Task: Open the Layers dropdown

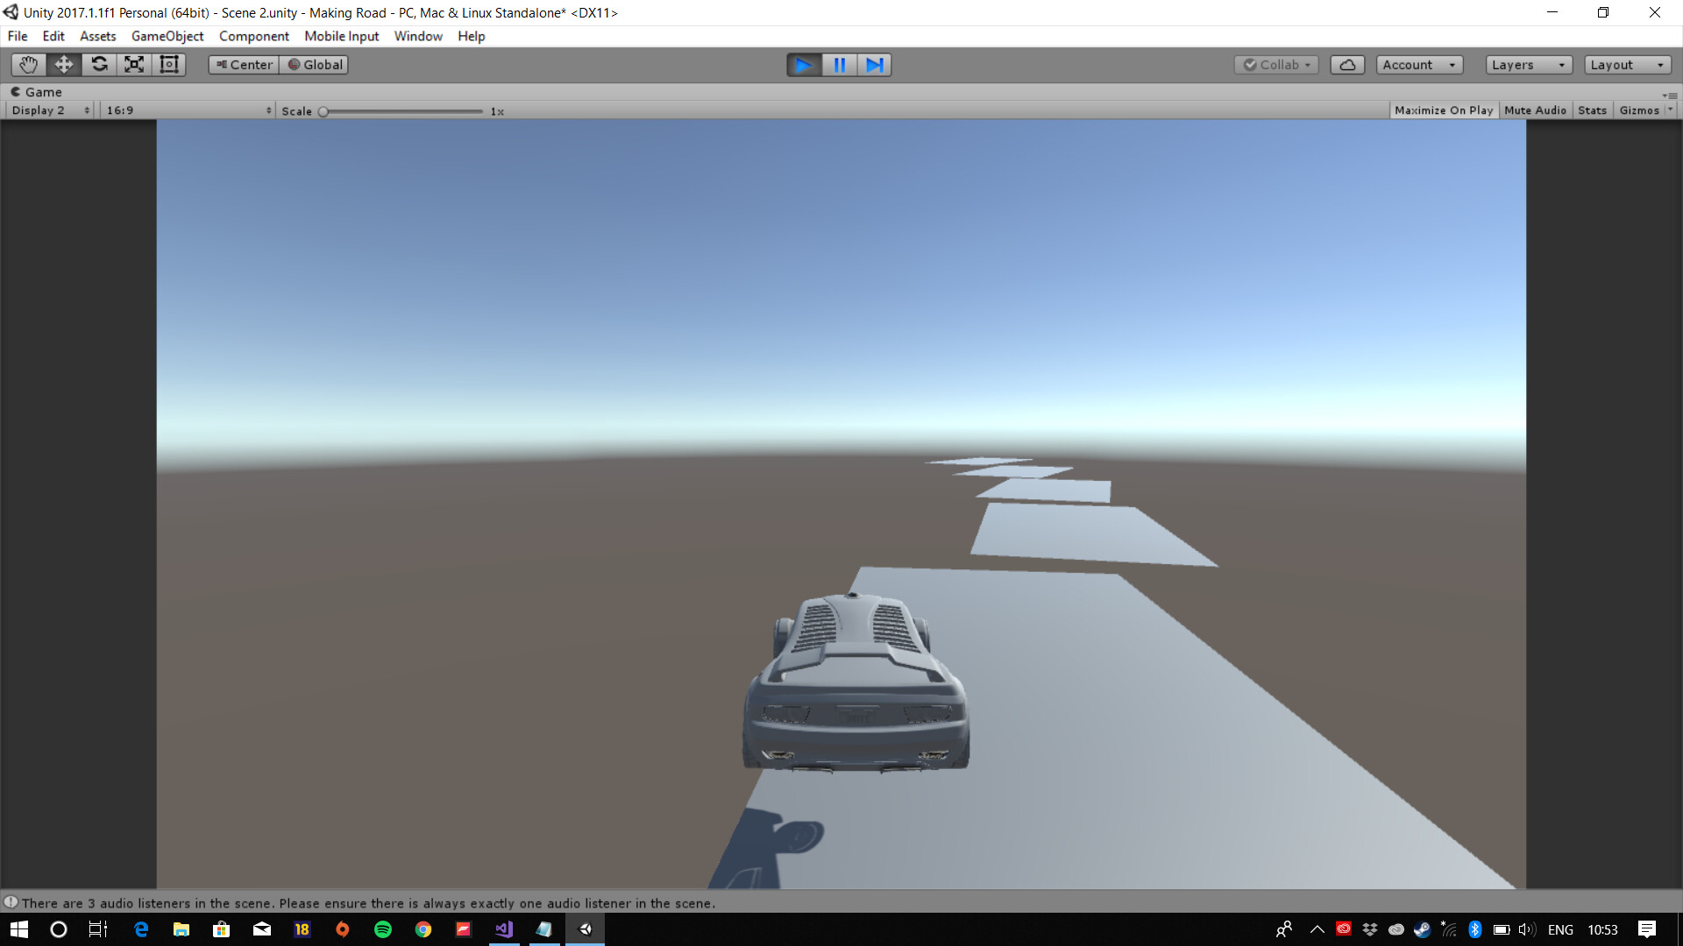Action: coord(1527,64)
